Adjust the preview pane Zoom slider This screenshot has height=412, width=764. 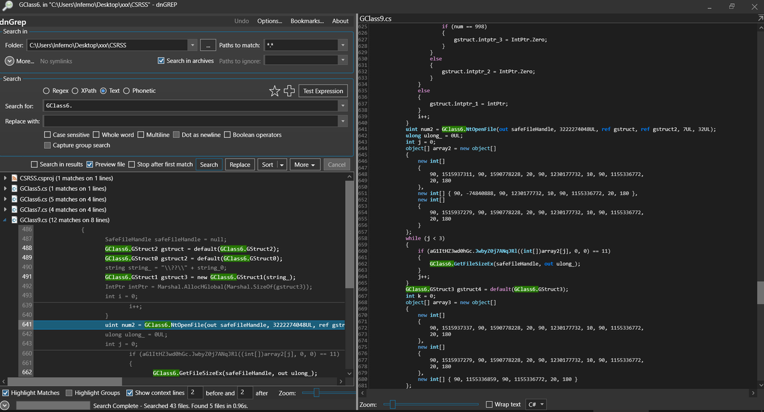click(x=430, y=404)
